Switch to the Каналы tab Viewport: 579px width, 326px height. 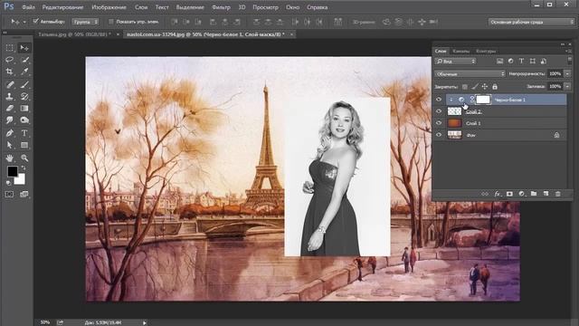click(461, 51)
